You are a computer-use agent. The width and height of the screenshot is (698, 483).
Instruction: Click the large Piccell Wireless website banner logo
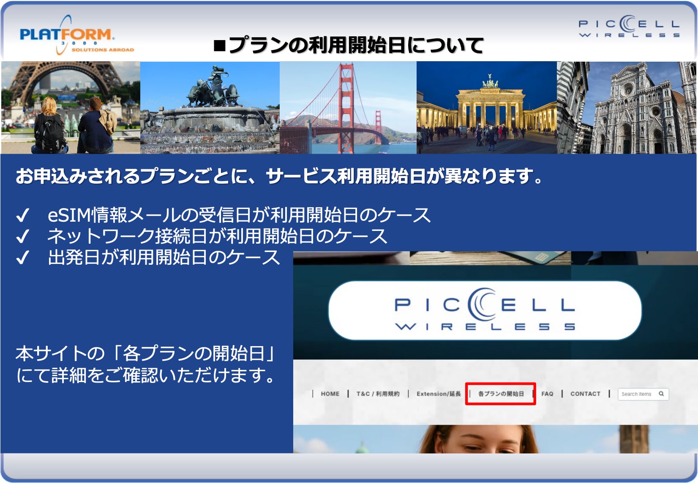(x=485, y=310)
